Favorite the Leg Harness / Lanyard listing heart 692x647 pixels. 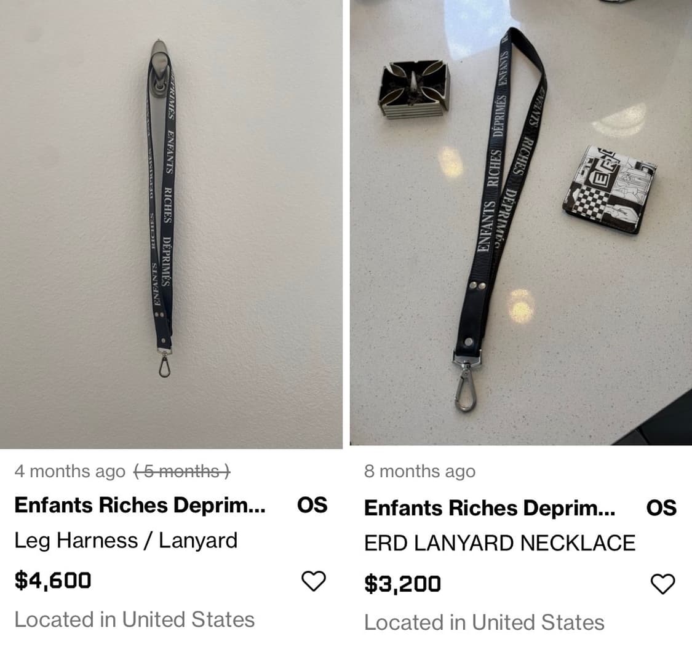coord(314,581)
